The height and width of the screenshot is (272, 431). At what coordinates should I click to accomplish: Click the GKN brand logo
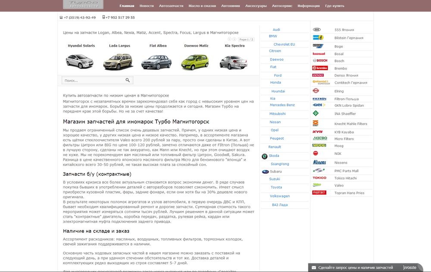point(319,105)
